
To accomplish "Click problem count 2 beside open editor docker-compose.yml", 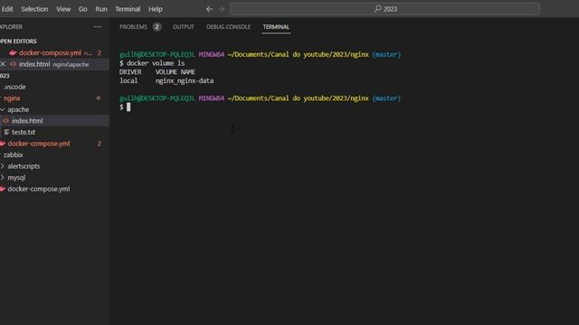I will [x=99, y=53].
